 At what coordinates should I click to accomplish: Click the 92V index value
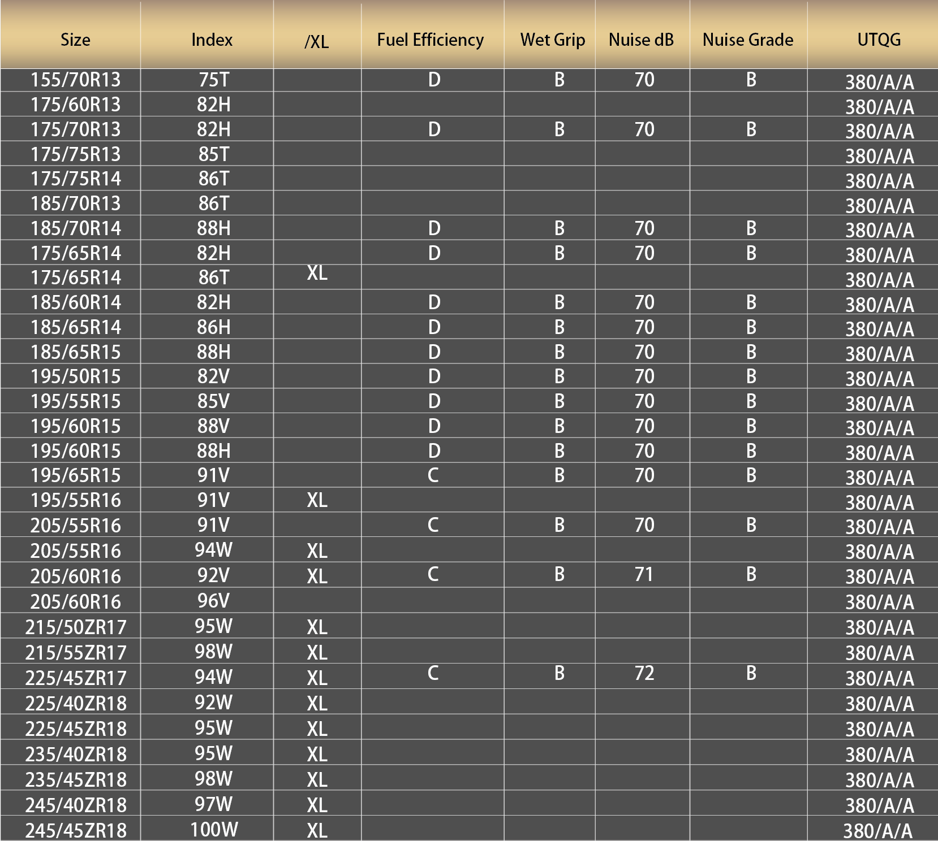coord(214,575)
